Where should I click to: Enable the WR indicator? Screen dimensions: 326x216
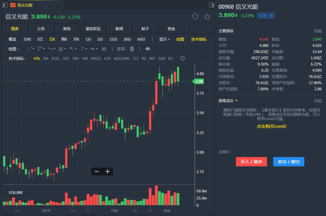click(x=85, y=59)
